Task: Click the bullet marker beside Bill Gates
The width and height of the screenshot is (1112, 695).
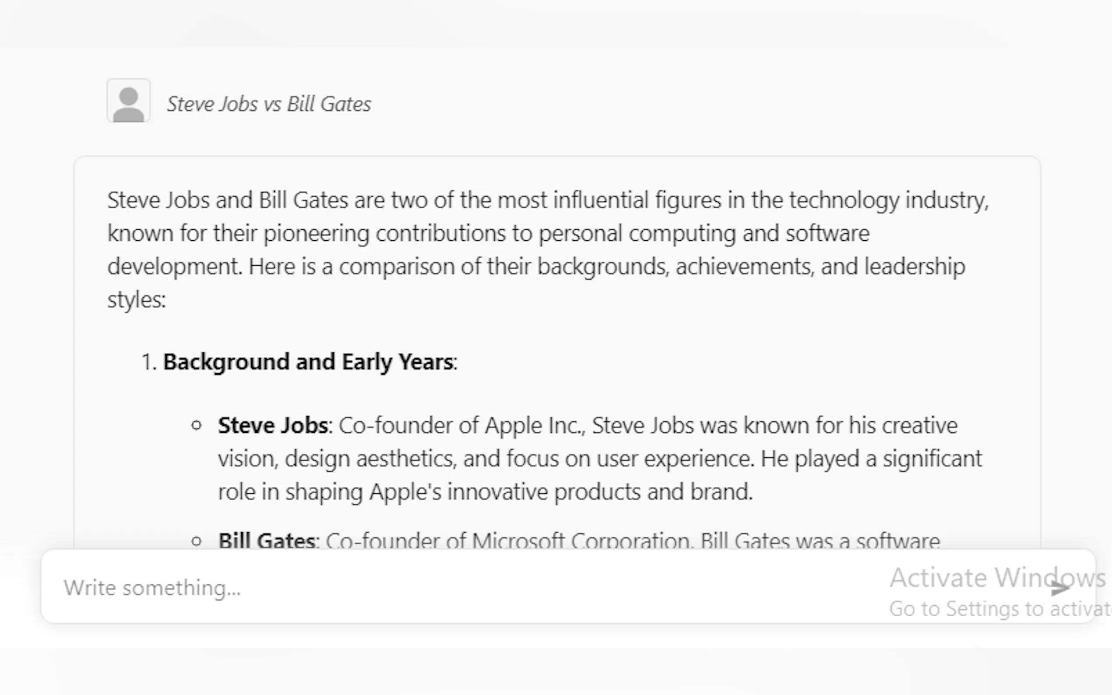Action: (x=196, y=541)
